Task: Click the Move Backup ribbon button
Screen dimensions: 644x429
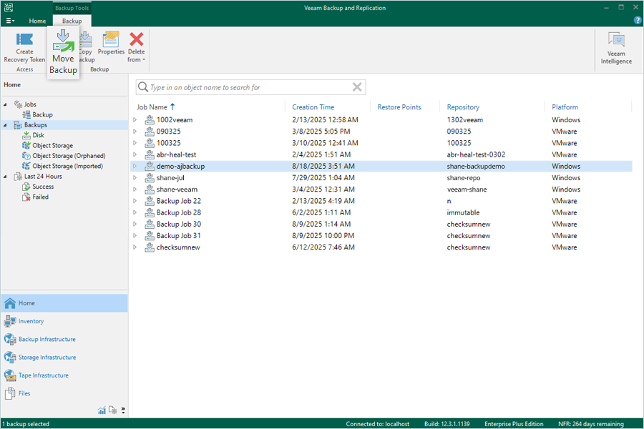Action: click(63, 52)
